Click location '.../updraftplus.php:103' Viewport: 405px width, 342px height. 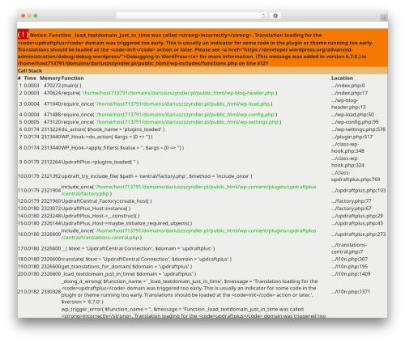coord(358,190)
